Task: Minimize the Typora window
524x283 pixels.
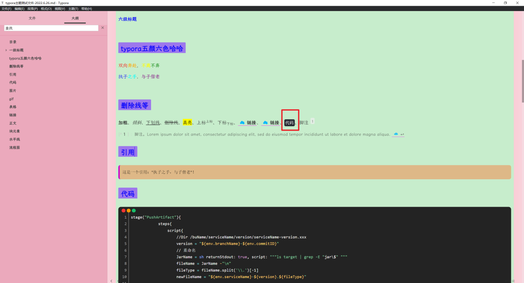Action: [x=494, y=3]
